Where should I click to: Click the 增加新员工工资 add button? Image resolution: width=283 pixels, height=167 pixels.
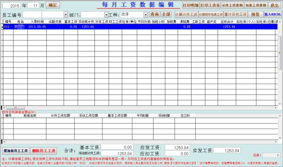(16, 151)
